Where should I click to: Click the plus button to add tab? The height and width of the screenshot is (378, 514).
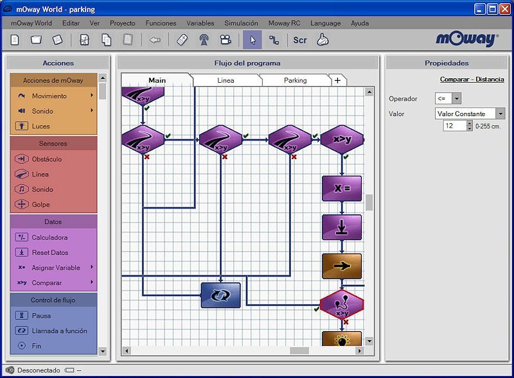click(337, 80)
